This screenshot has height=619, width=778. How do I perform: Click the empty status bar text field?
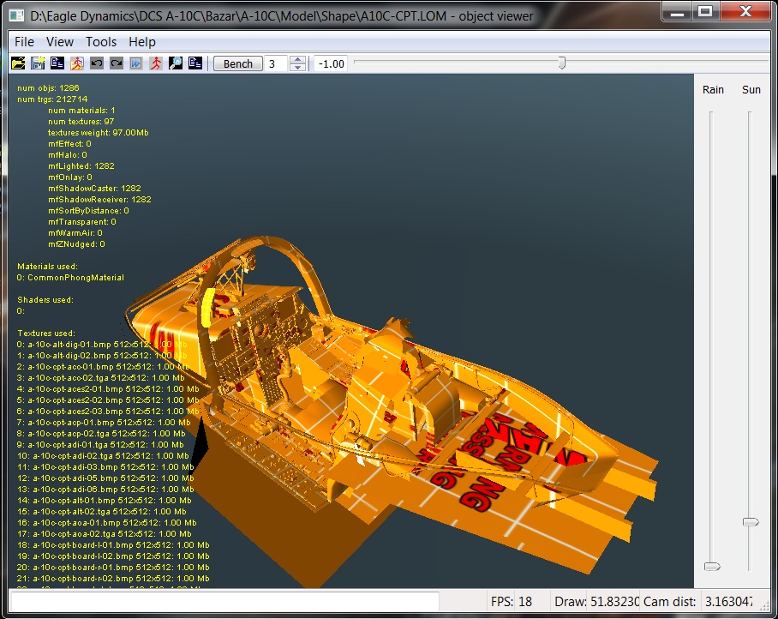tap(225, 602)
